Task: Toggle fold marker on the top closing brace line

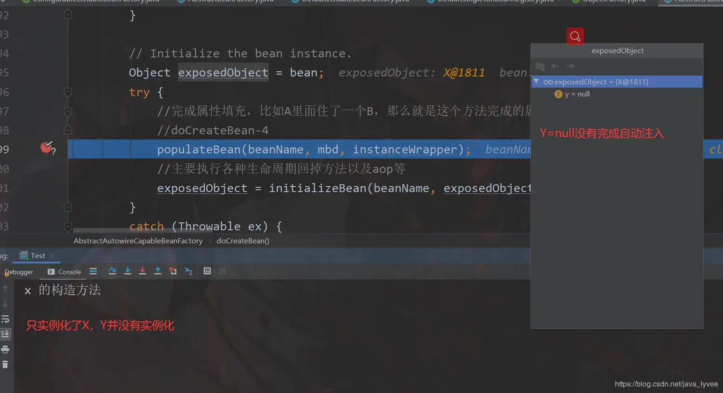Action: click(x=68, y=15)
